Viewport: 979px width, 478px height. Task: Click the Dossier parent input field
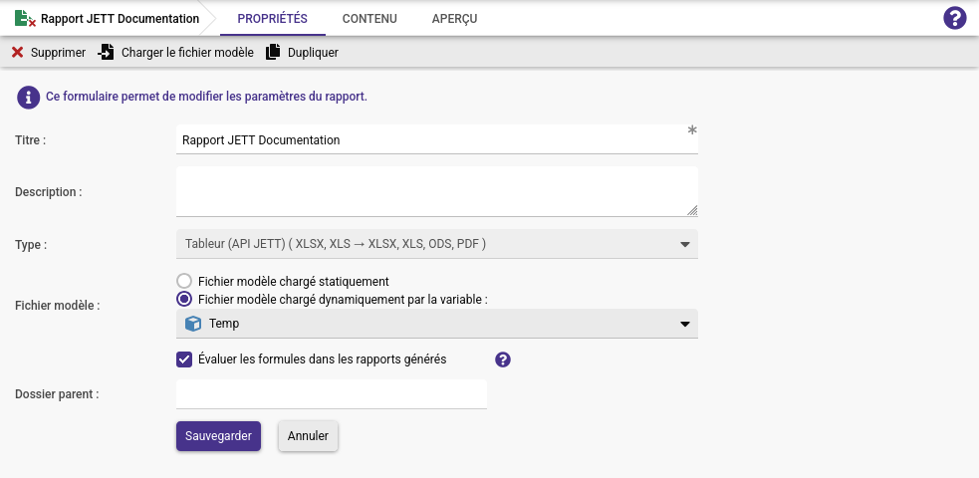332,394
